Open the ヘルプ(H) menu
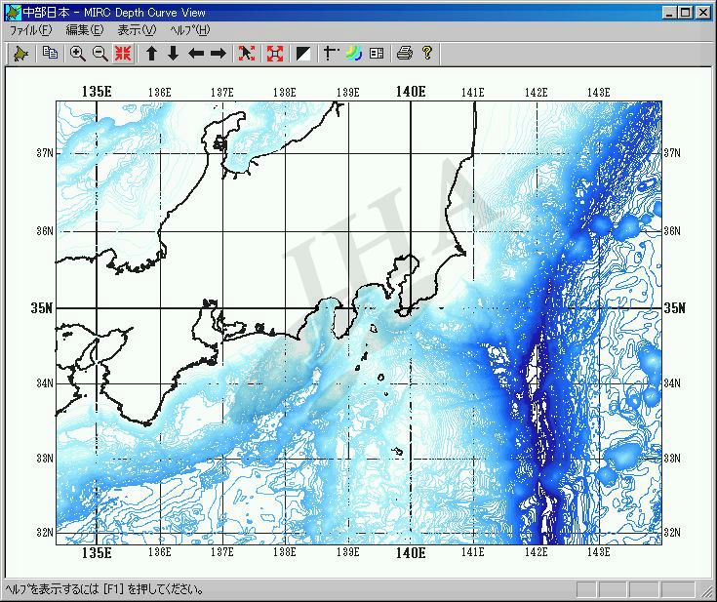 [190, 30]
